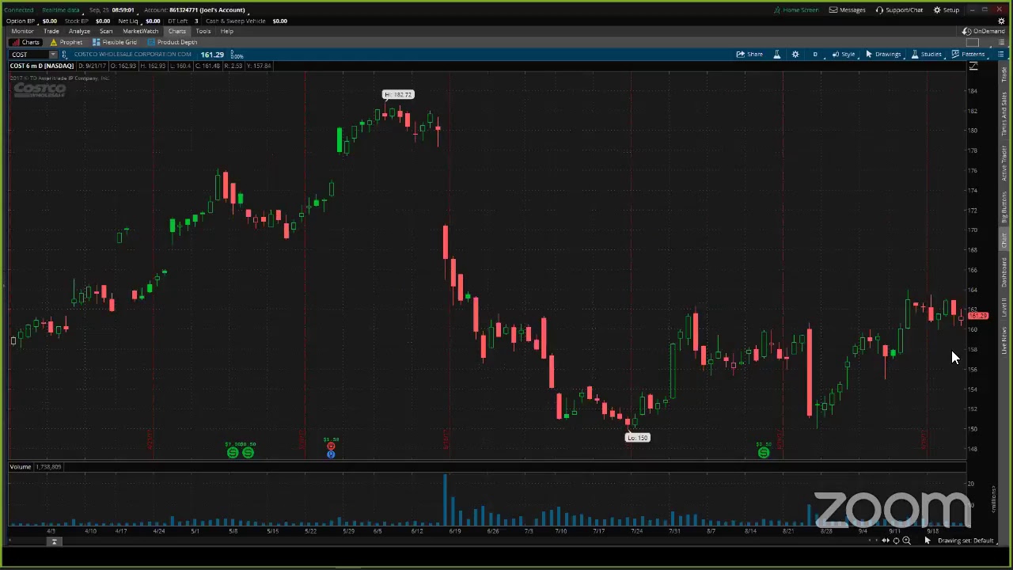The height and width of the screenshot is (570, 1013).
Task: Click scroll-to-left button below volume
Action: tap(55, 541)
